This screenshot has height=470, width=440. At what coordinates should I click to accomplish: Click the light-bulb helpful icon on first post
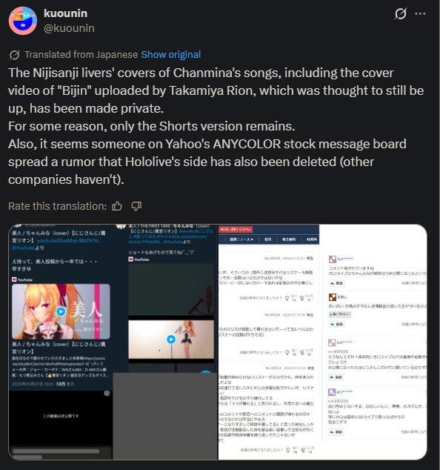[x=287, y=298]
